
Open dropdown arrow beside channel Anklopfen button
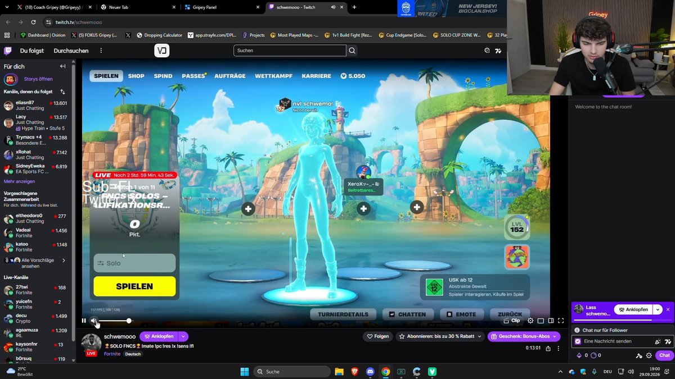tap(183, 336)
